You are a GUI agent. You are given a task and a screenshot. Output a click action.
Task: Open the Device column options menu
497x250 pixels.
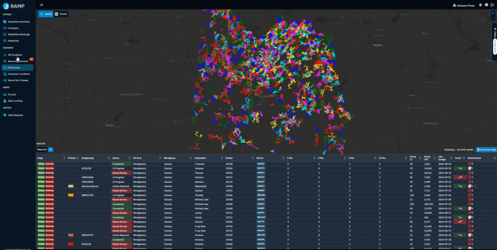(x=283, y=158)
